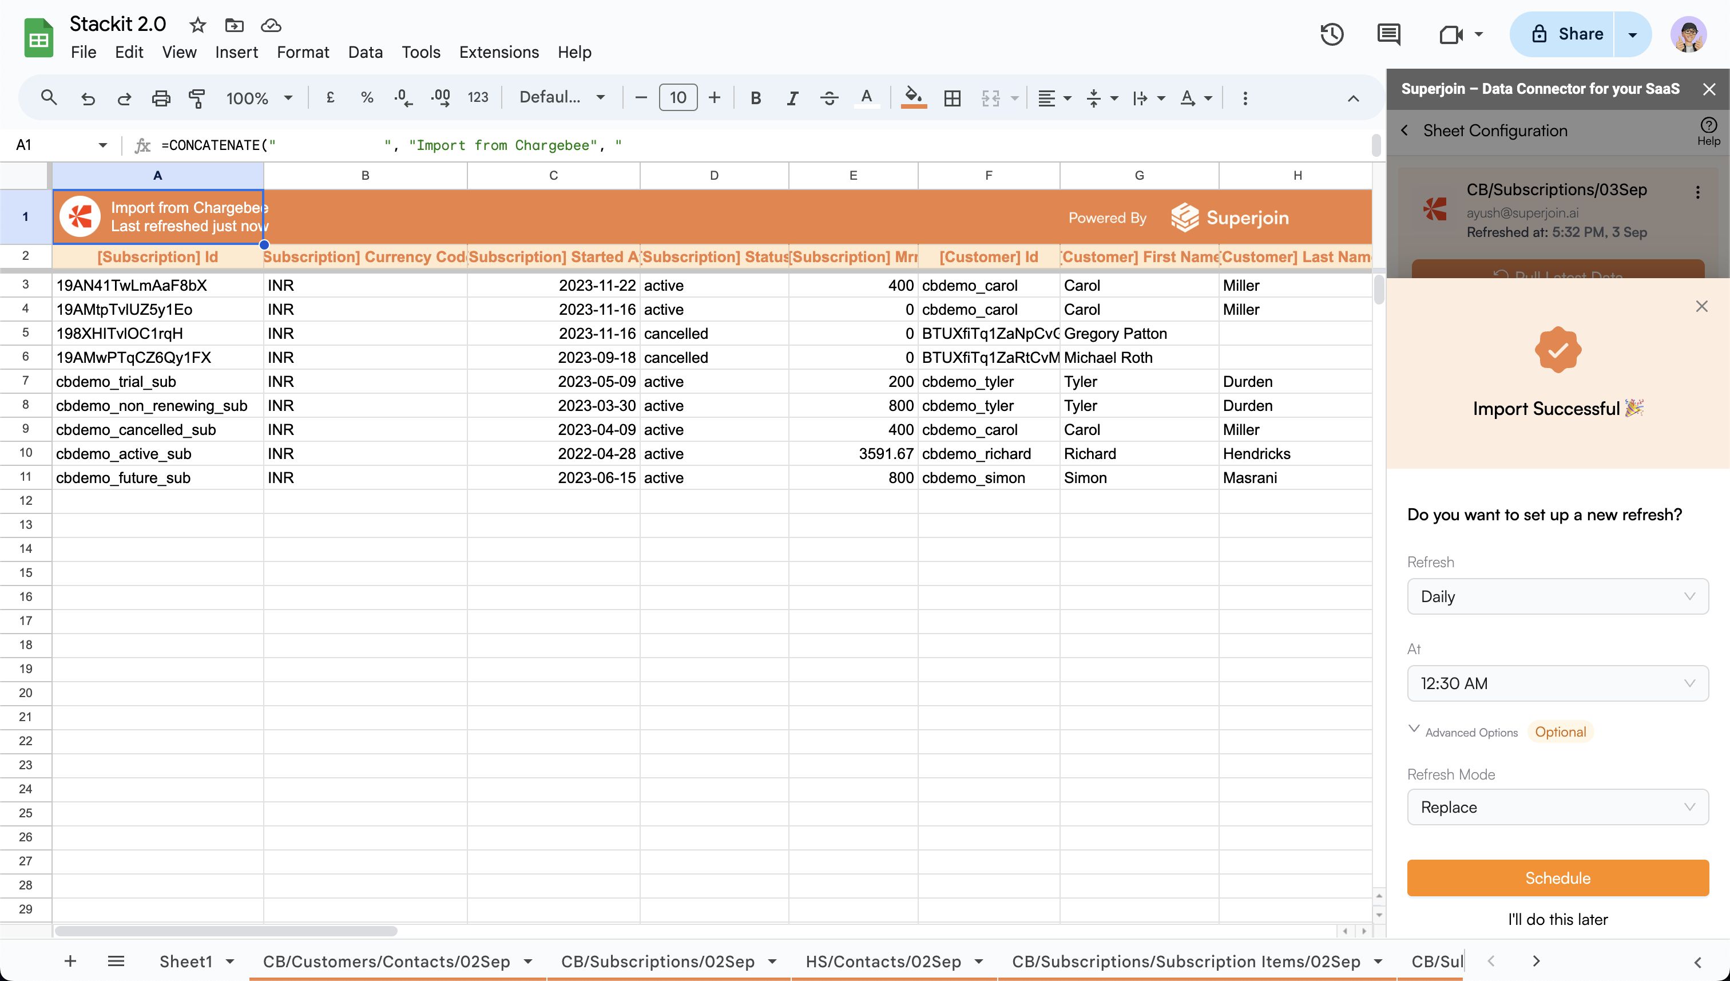1730x981 pixels.
Task: Open version history clock icon
Action: [x=1331, y=34]
